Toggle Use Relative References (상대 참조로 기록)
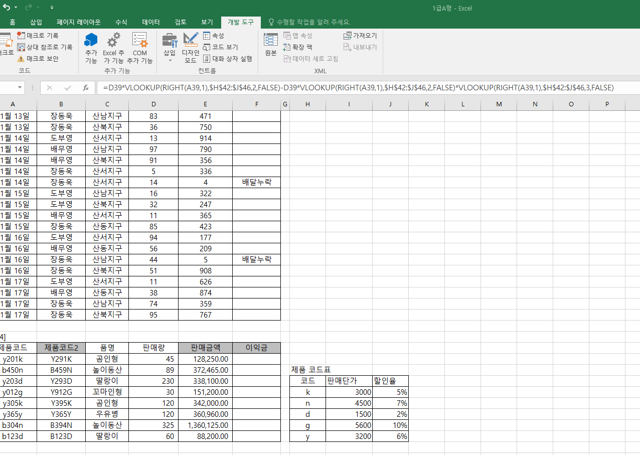The height and width of the screenshot is (455, 640). coord(21,47)
